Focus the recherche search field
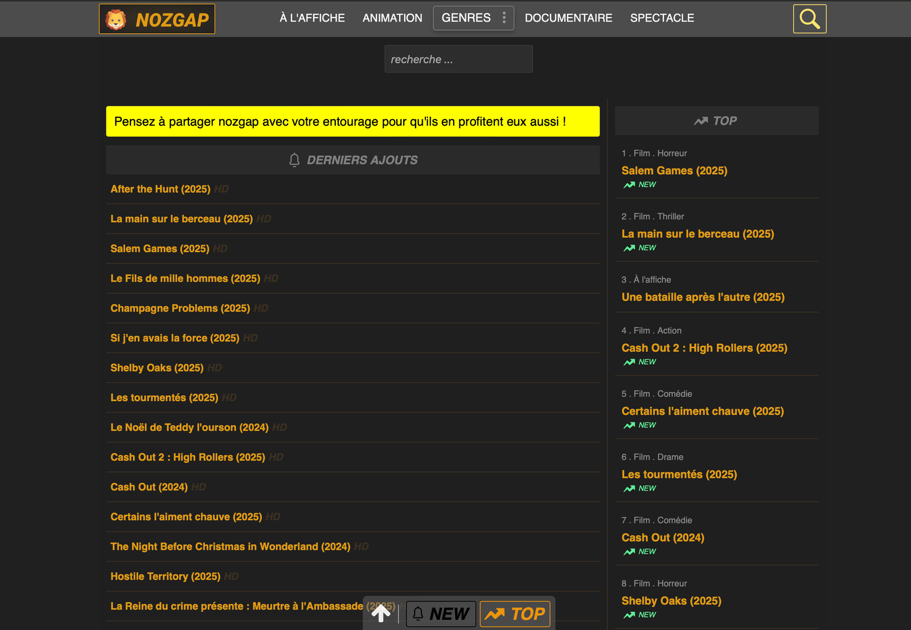The width and height of the screenshot is (911, 630). tap(458, 59)
